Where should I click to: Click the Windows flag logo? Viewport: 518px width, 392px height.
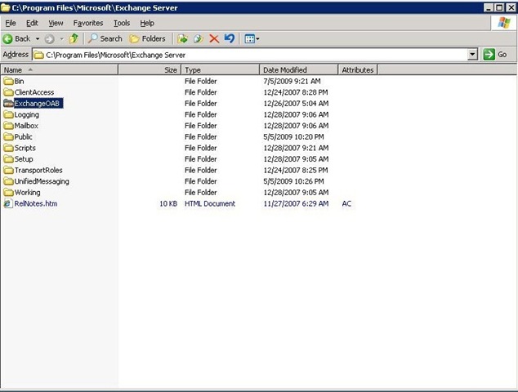tap(504, 23)
